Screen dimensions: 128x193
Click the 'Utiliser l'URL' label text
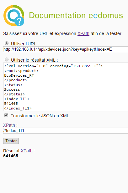25,44
